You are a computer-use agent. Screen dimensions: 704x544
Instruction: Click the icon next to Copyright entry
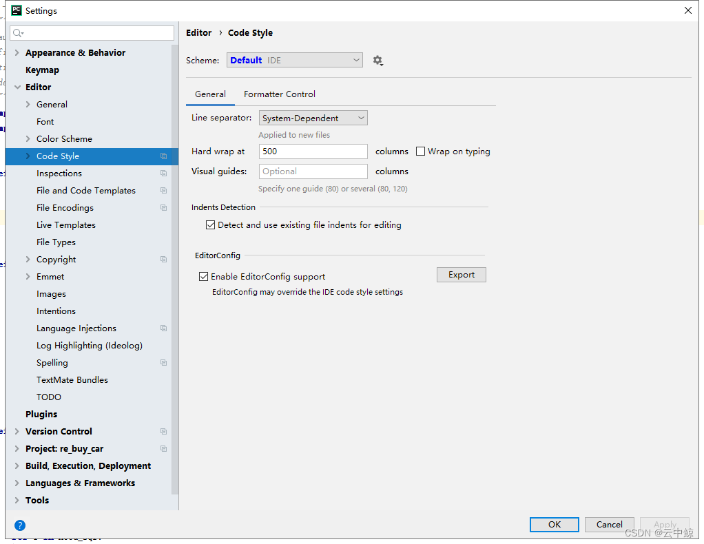(163, 260)
